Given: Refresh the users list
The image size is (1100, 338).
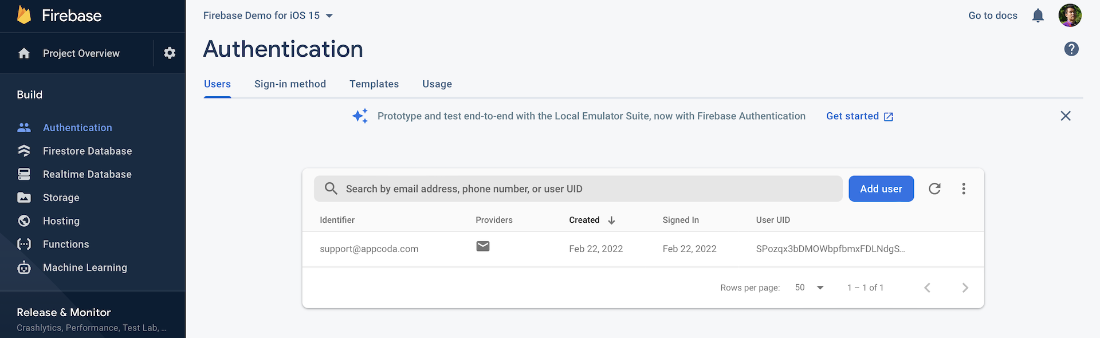Looking at the screenshot, I should click(x=934, y=188).
